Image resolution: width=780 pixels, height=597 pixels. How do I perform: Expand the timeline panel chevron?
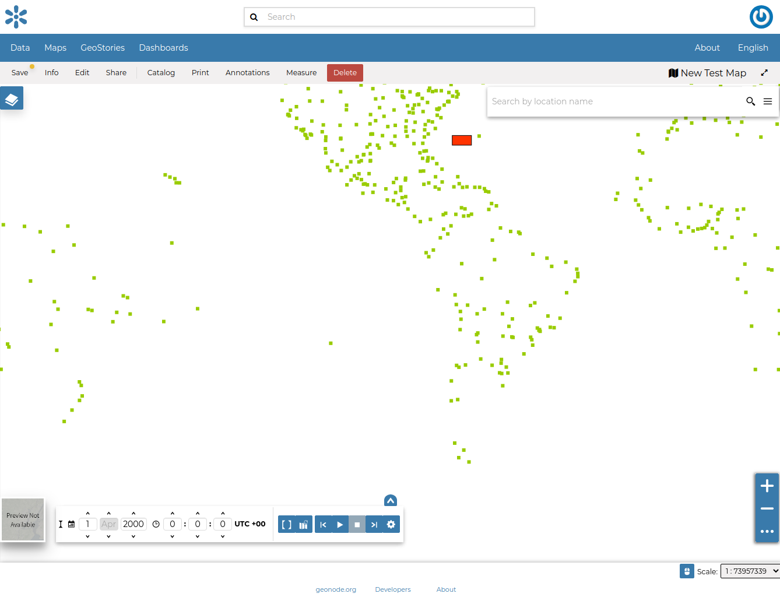pyautogui.click(x=391, y=501)
